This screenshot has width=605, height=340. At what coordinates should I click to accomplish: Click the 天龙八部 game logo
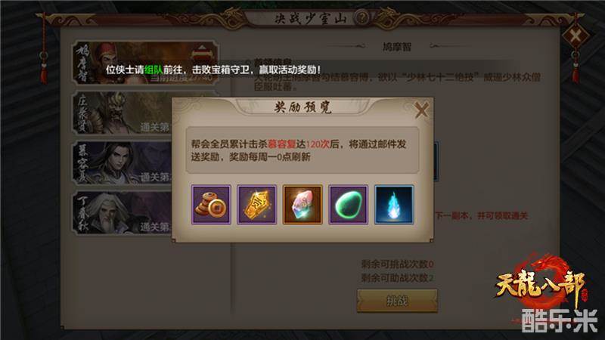coord(540,281)
